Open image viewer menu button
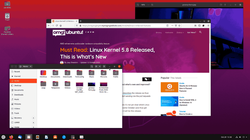Viewport: 250px width, 140px height. (x=225, y=5)
